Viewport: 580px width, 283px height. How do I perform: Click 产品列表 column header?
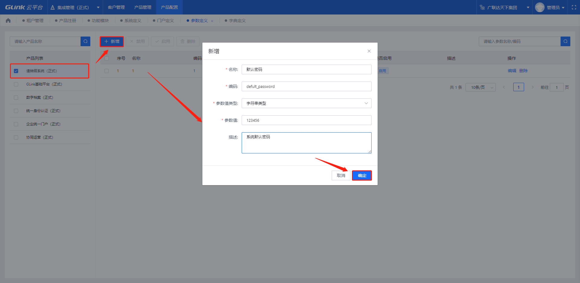point(35,58)
